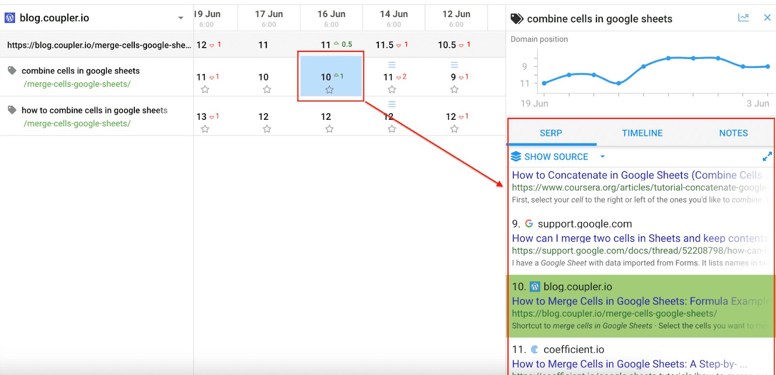The height and width of the screenshot is (375, 776).
Task: Expand the SHOW SOURCE dropdown arrow
Action: (x=602, y=157)
